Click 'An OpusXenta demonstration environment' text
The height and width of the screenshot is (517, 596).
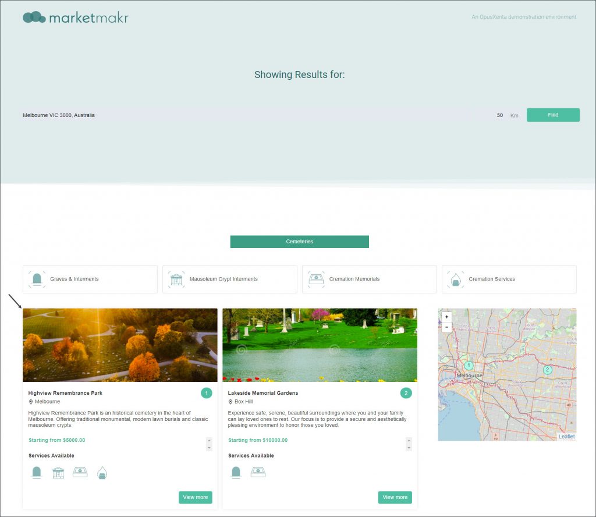tap(524, 17)
